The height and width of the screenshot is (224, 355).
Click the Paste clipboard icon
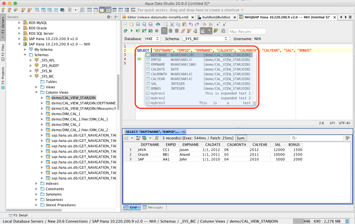(x=184, y=25)
